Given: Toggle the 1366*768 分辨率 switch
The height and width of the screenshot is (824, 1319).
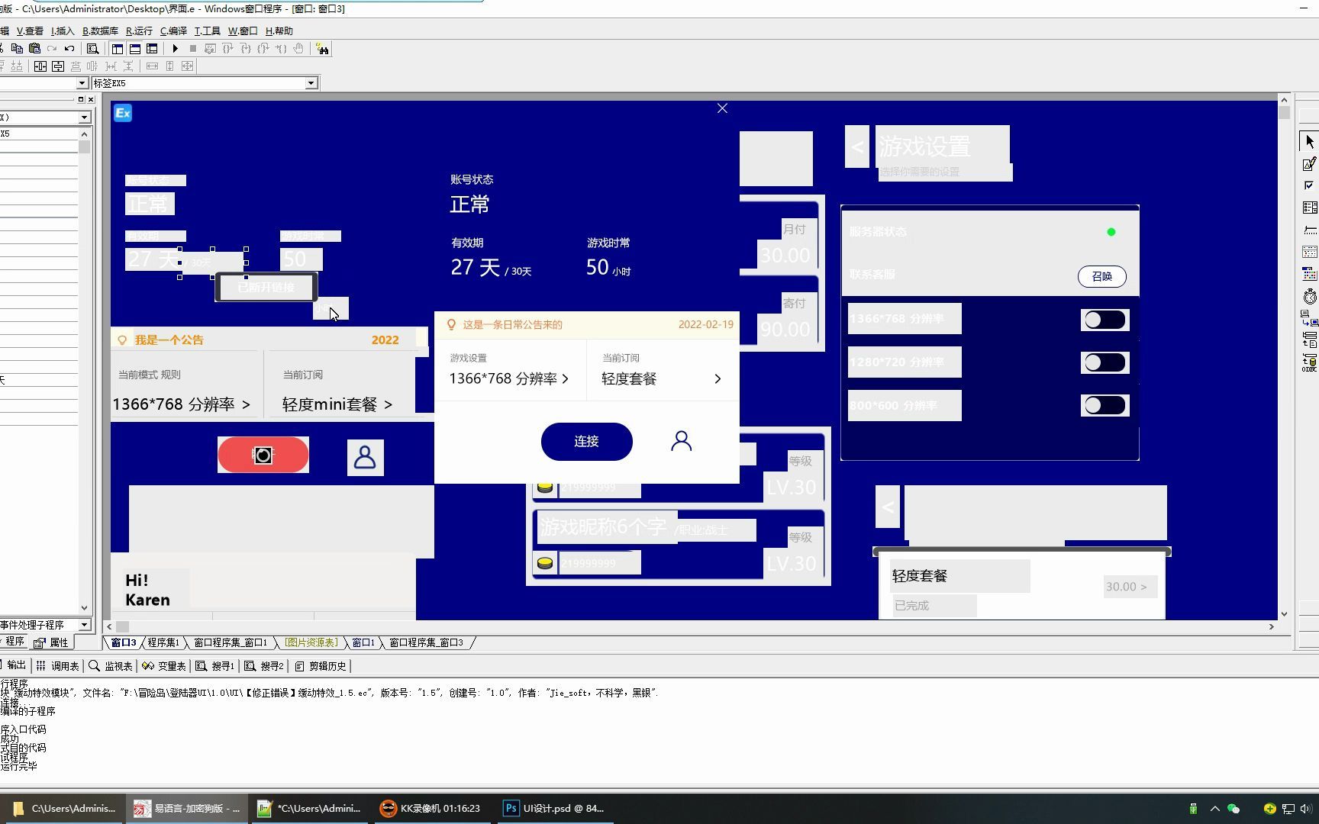Looking at the screenshot, I should pyautogui.click(x=1105, y=320).
